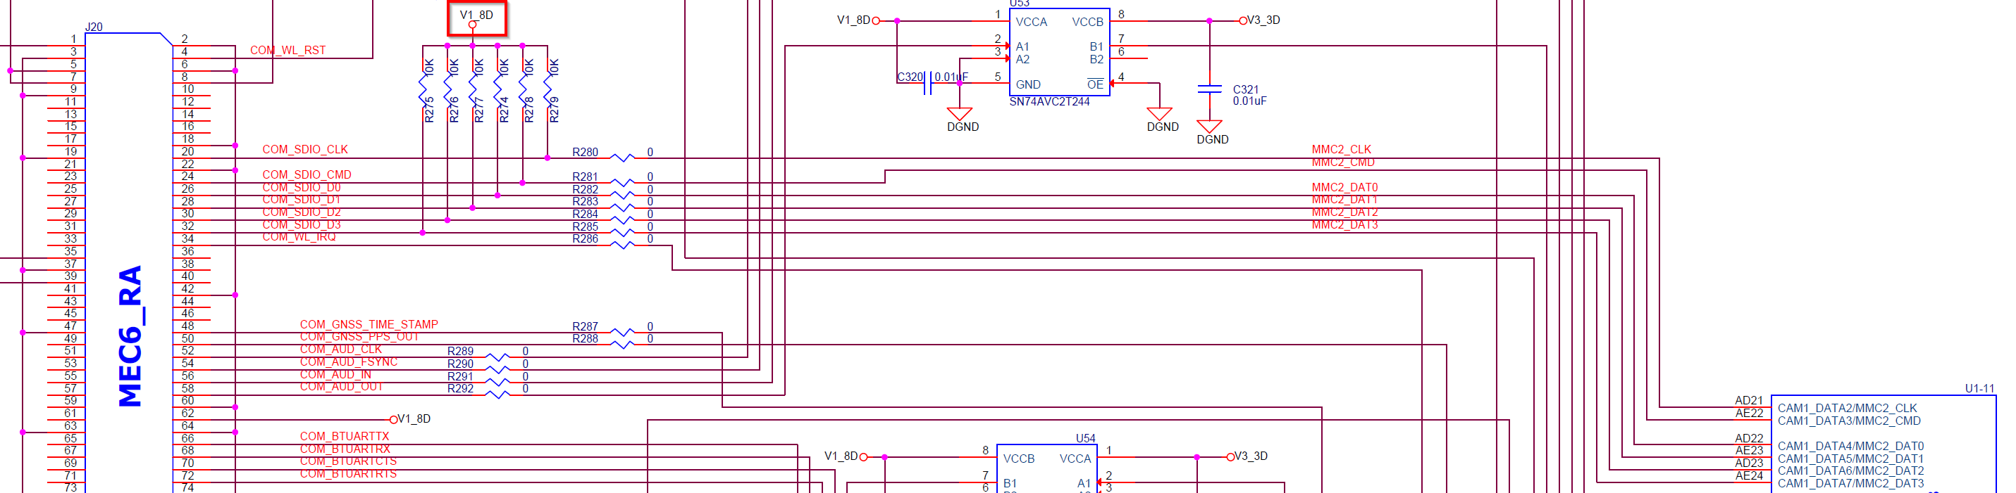Select the COM_WL_RST net label

(287, 50)
